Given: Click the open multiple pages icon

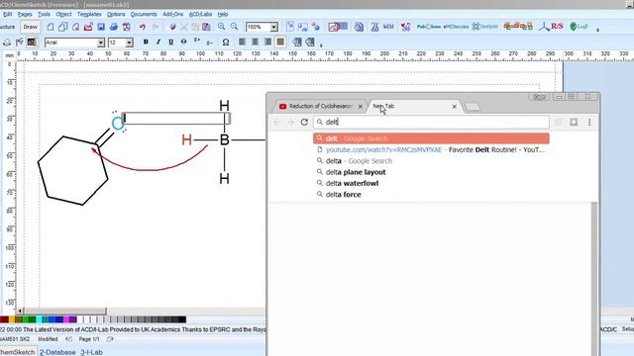Looking at the screenshot, I should tap(62, 27).
